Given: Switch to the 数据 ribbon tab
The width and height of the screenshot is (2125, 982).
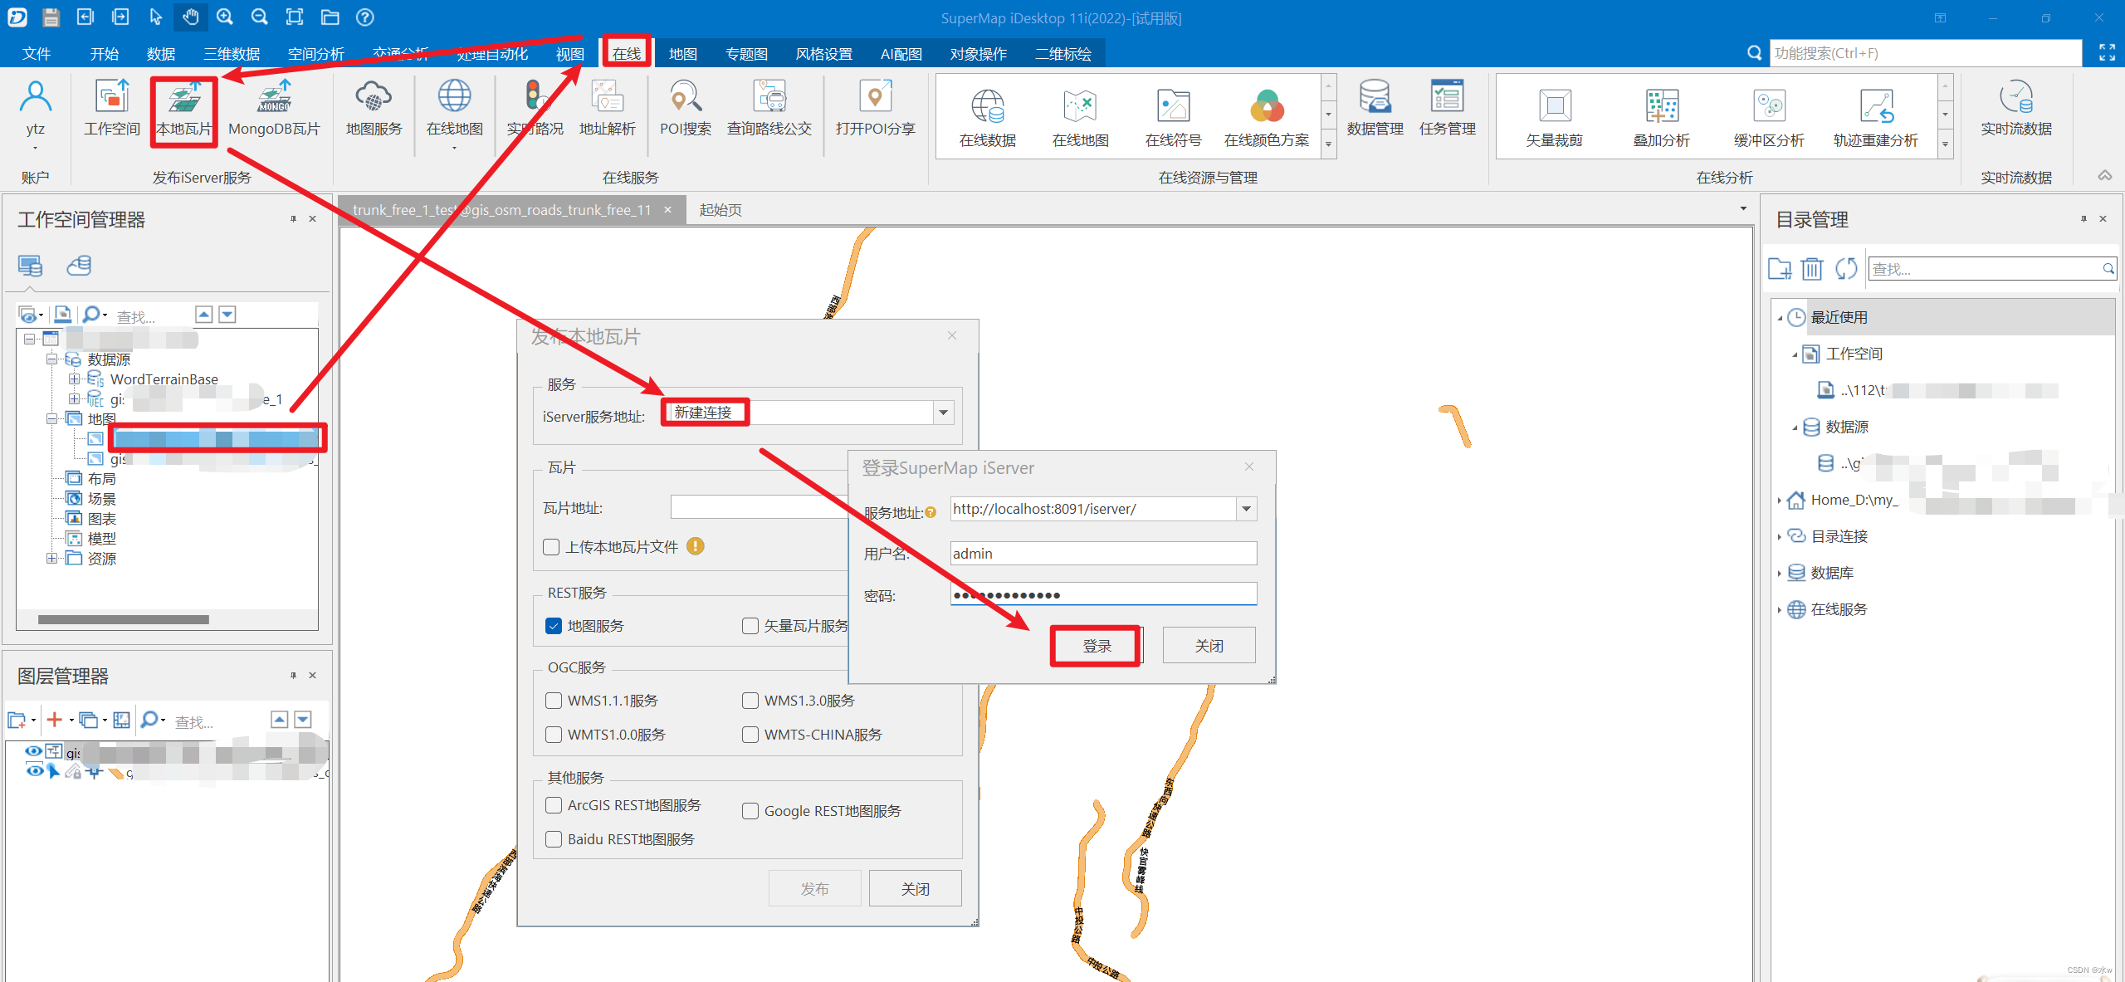Looking at the screenshot, I should coord(161,54).
